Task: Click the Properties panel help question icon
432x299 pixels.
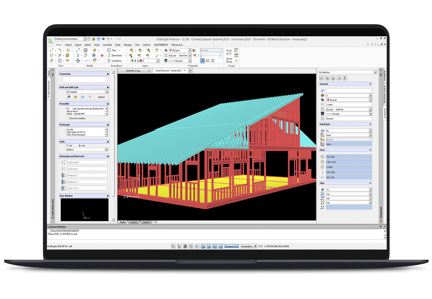Action: [345, 78]
